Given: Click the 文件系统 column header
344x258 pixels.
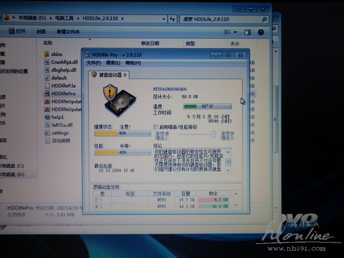Looking at the screenshot, I should pos(161,193).
